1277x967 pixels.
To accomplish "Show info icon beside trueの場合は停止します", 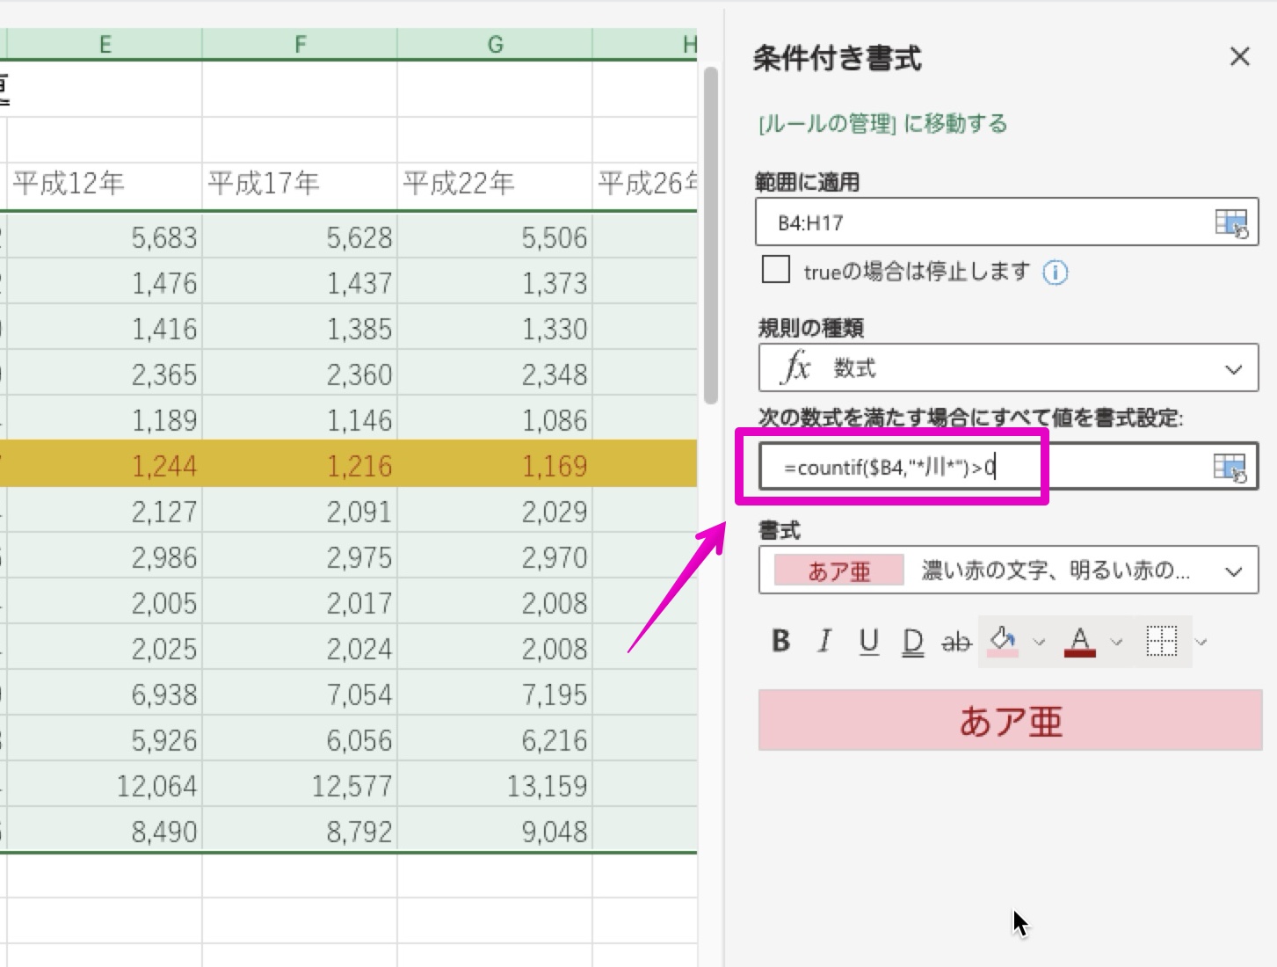I will [1055, 273].
